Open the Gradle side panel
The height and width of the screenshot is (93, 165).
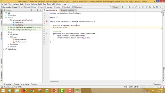(x=164, y=13)
